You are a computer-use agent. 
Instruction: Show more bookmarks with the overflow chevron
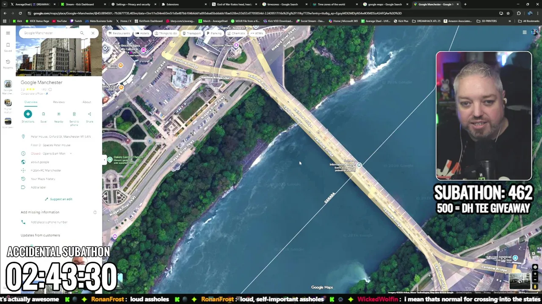(510, 21)
